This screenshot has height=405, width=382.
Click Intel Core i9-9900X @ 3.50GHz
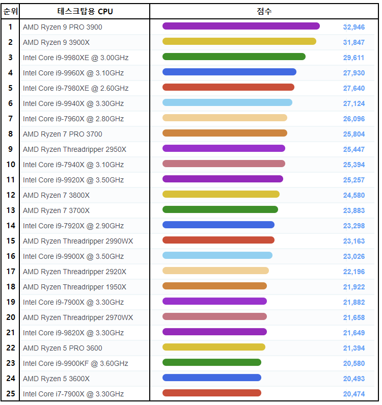[73, 256]
